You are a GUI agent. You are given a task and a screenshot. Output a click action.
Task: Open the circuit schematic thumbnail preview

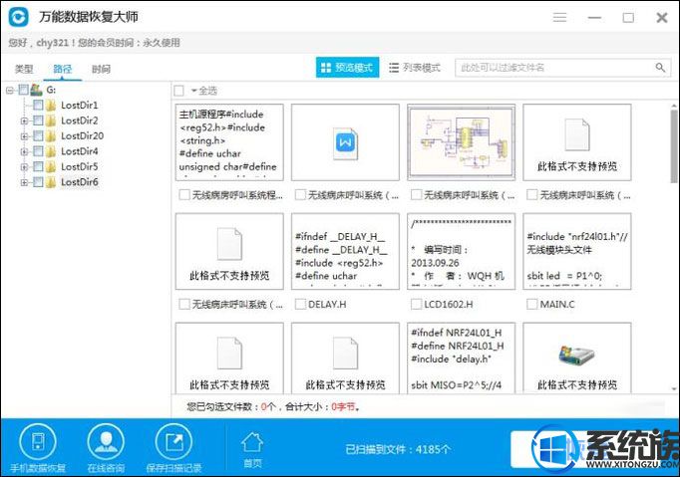coord(462,142)
